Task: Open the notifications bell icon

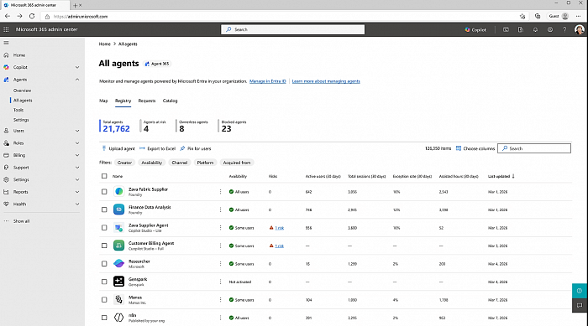Action: 535,29
